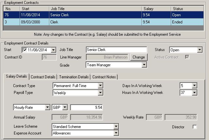Open the Grade dropdown
This screenshot has height=140, width=209.
coord(144,65)
